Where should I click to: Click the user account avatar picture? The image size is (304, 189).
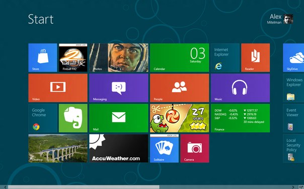(288, 19)
